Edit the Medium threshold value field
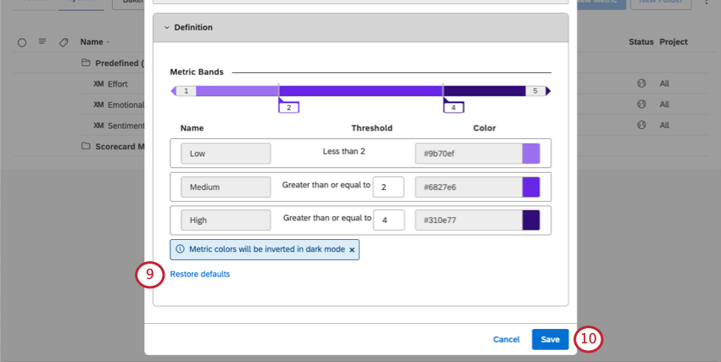This screenshot has height=362, width=721. coord(388,187)
